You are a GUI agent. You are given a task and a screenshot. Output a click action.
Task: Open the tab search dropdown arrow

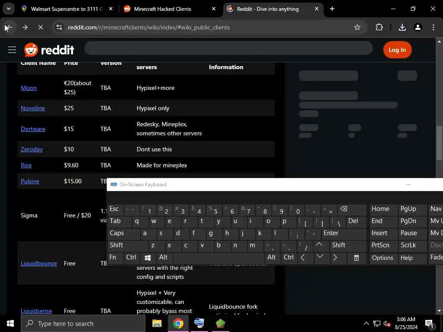click(9, 9)
